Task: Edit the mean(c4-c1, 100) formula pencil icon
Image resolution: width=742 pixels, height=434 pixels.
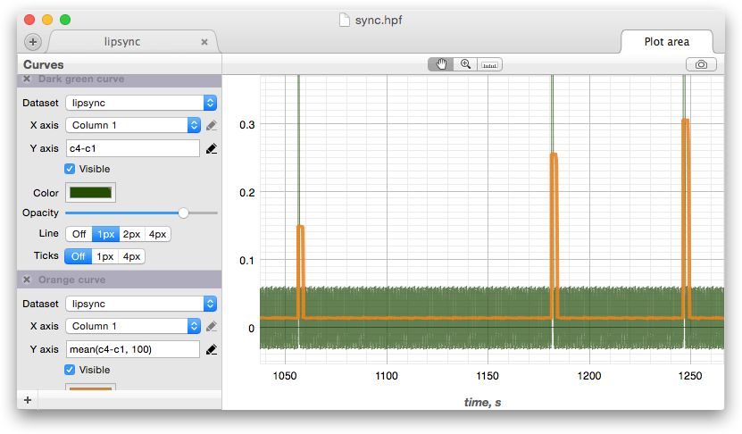Action: [x=211, y=349]
